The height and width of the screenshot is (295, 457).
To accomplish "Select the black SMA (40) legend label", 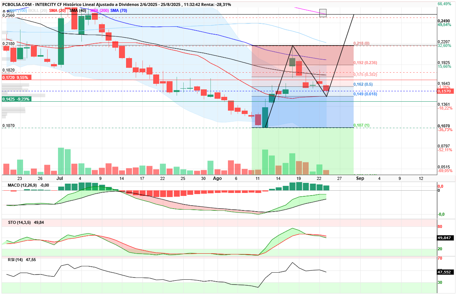I will 78,10.
